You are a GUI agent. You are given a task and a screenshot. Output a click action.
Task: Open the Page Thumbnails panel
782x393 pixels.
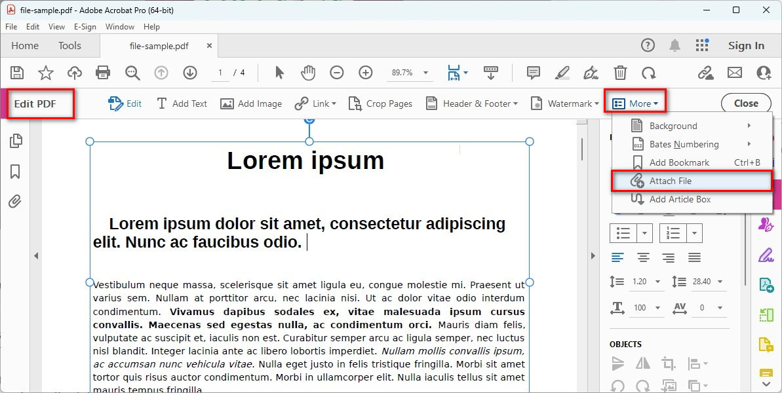click(15, 141)
